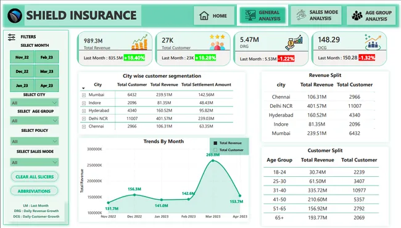
Task: Toggle the Nov_22 month slicer
Action: click(22, 57)
